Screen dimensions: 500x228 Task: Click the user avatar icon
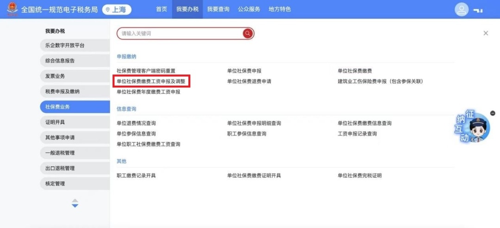click(462, 10)
